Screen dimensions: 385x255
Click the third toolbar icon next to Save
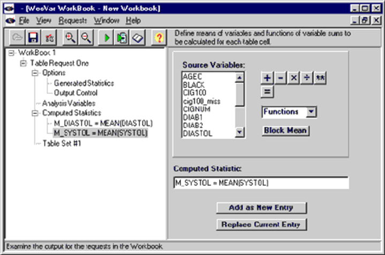pos(49,37)
